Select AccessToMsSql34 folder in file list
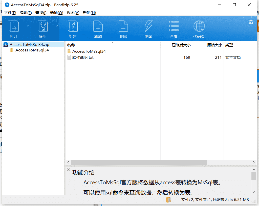The height and width of the screenshot is (206, 259). [89, 51]
